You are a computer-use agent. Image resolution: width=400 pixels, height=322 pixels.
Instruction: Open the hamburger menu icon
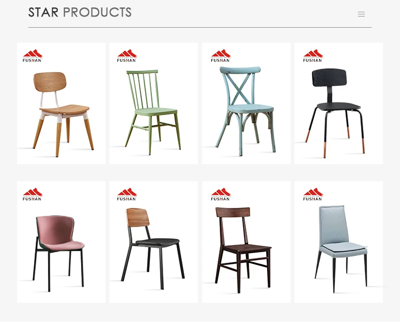click(361, 14)
